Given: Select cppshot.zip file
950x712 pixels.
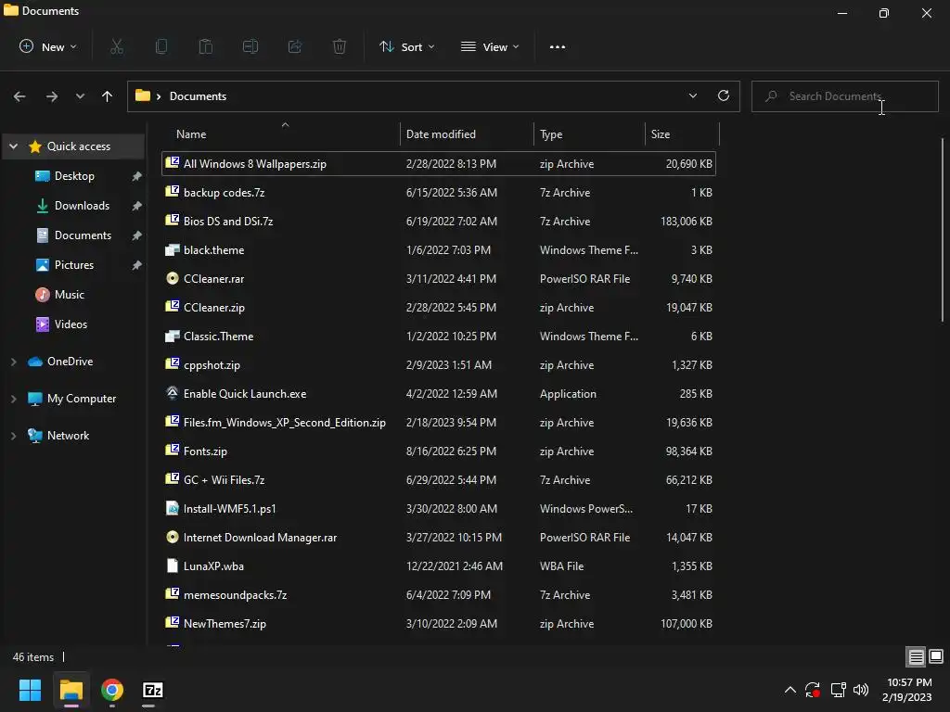Looking at the screenshot, I should click(439, 364).
